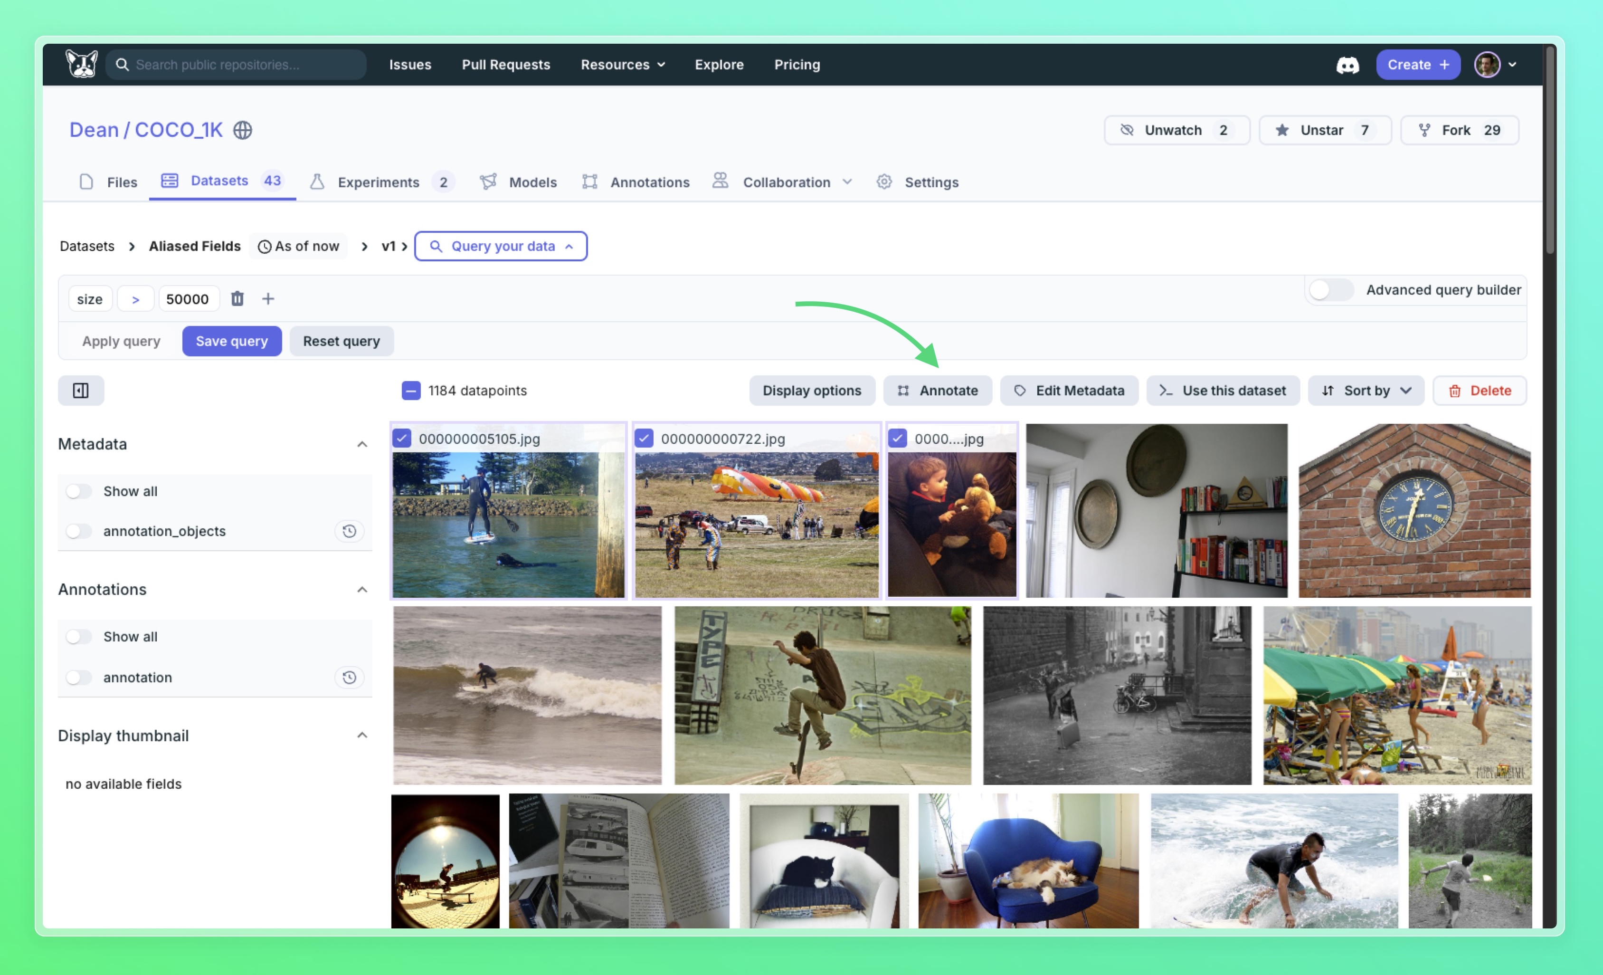Expand the Resources menu

coord(623,65)
